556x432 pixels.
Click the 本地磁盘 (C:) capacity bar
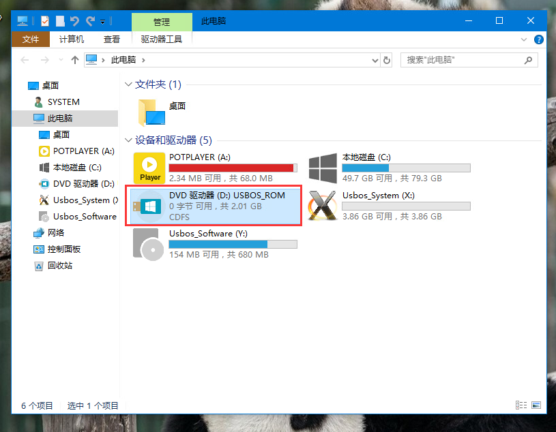point(407,168)
